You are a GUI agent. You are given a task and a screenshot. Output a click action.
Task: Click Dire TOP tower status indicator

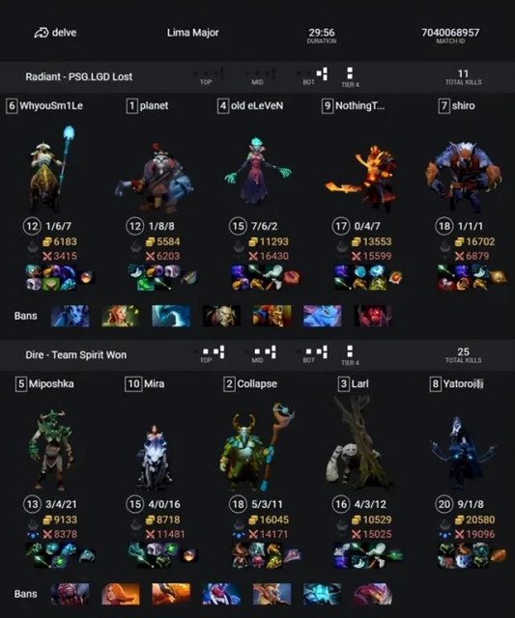pyautogui.click(x=209, y=351)
